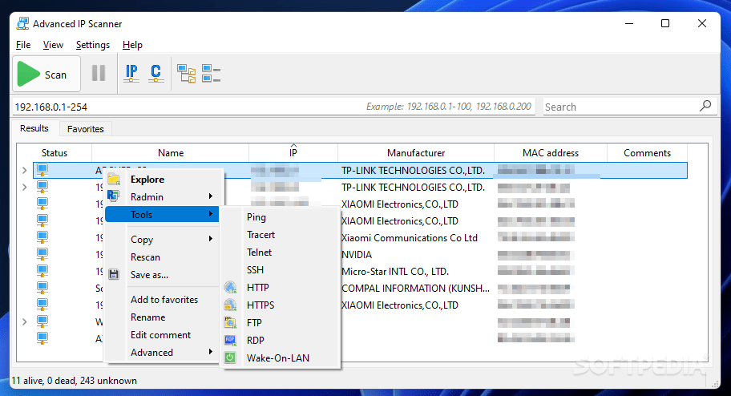Click the green Wake-On-LAN power icon
731x396 pixels.
pos(230,358)
